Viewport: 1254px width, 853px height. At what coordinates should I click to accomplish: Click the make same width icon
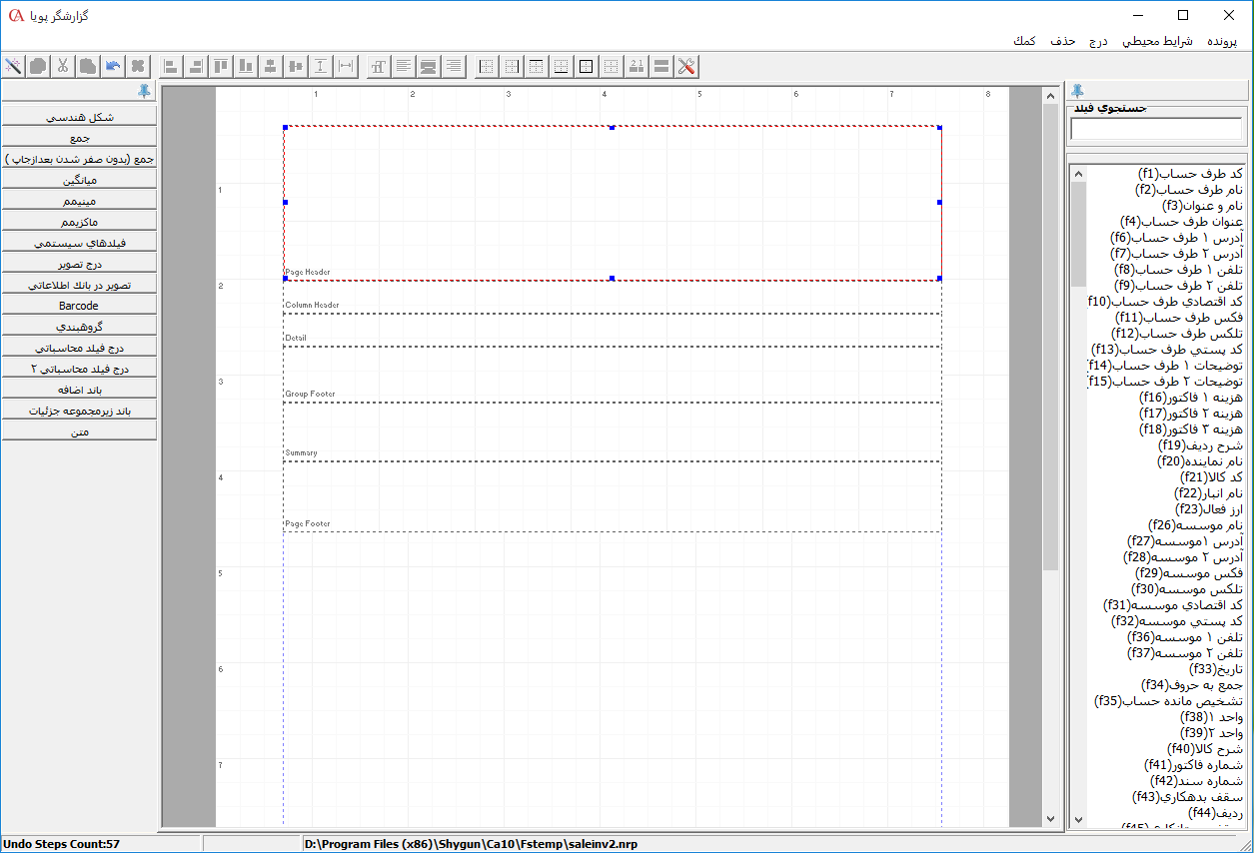coord(346,66)
